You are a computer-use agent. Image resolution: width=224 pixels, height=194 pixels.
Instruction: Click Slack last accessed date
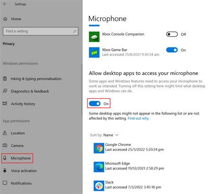133,187
